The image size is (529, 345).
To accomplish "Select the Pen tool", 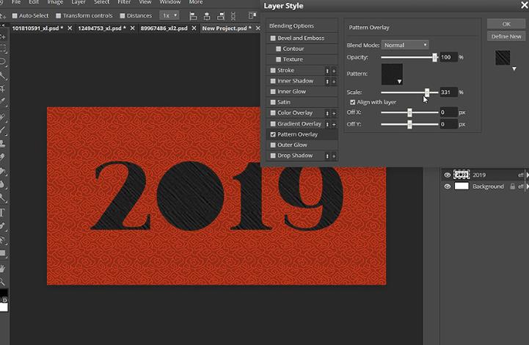I will 3,226.
